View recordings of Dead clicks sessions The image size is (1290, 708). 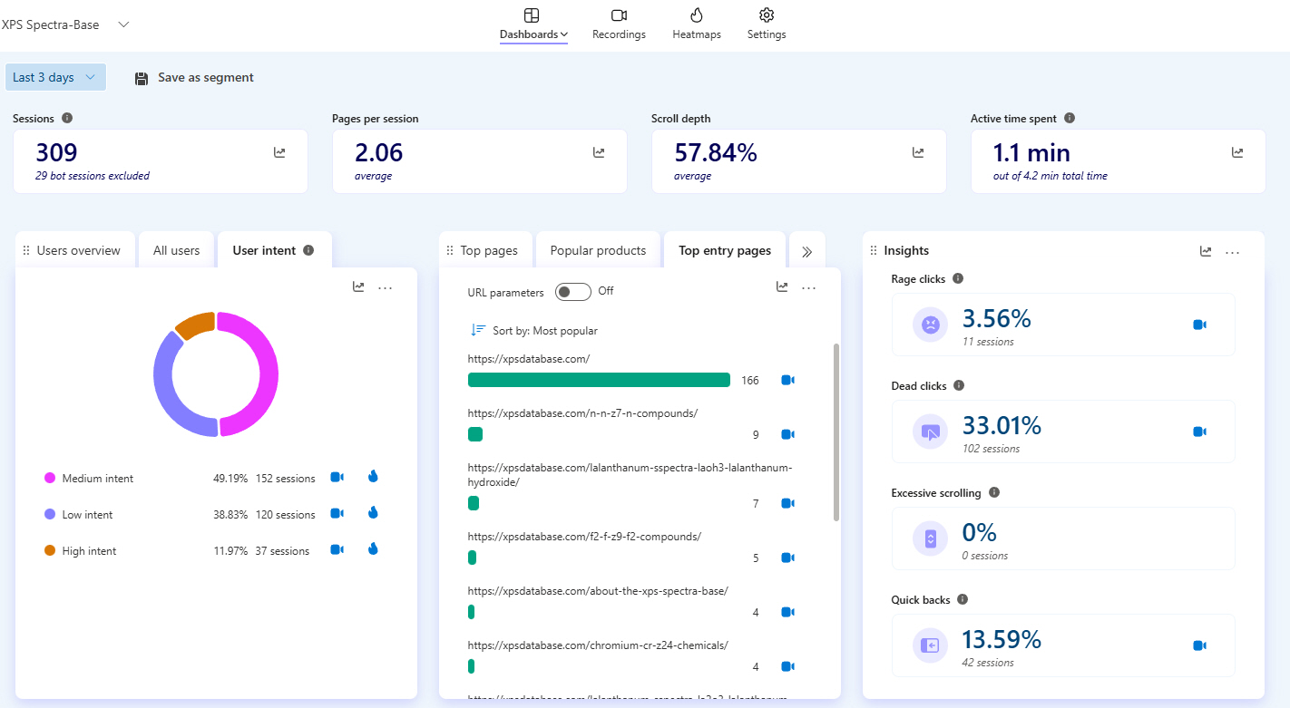click(x=1199, y=432)
